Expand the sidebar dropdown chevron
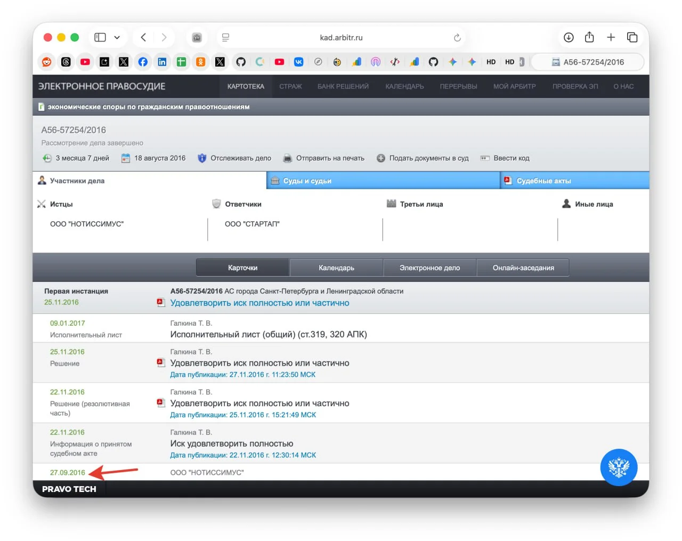This screenshot has width=682, height=541. (x=117, y=37)
